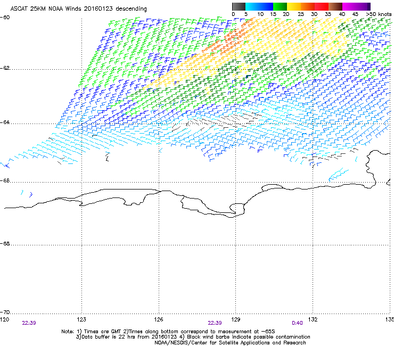Image resolution: width=394 pixels, height=346 pixels.
Task: Click the 132 longitude axis label
Action: tap(313, 319)
